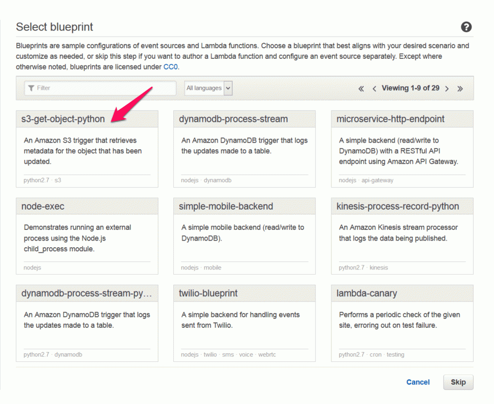
Task: Go to next blueprints page
Action: point(447,89)
